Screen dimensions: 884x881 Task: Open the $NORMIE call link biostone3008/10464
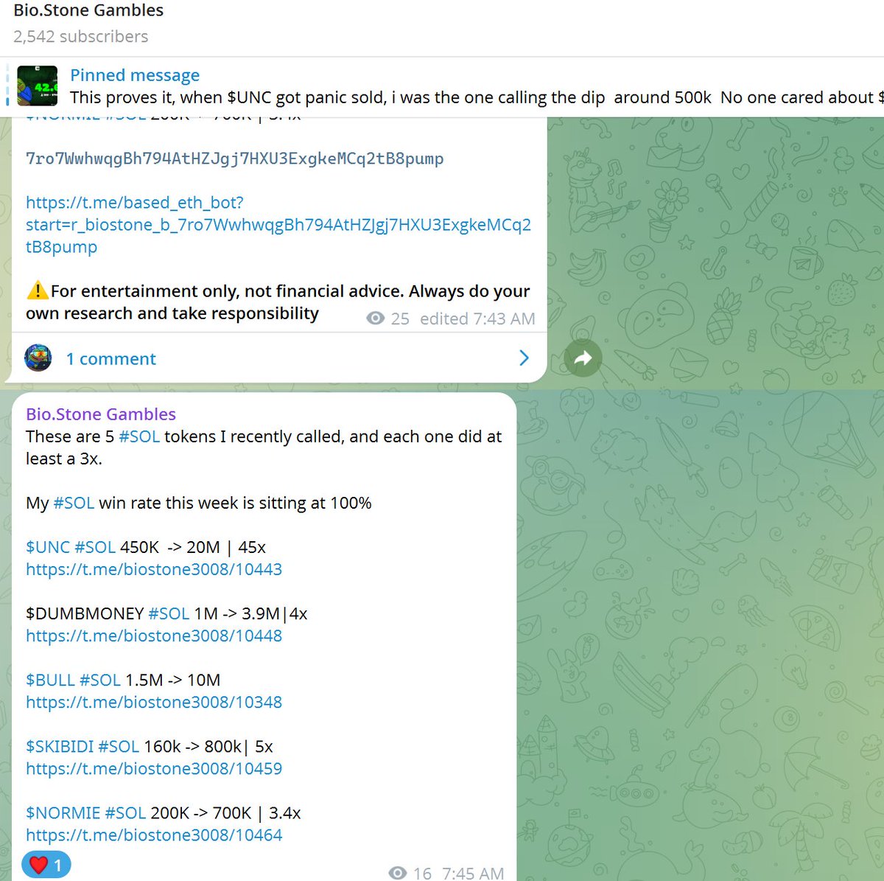(153, 835)
